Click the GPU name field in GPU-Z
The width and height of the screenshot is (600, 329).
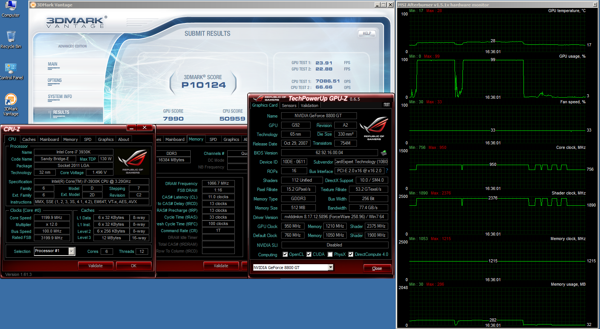pyautogui.click(x=319, y=116)
